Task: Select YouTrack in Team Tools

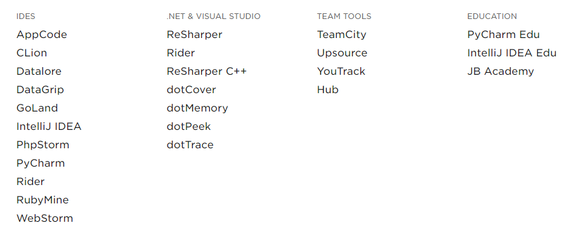Action: pos(341,72)
